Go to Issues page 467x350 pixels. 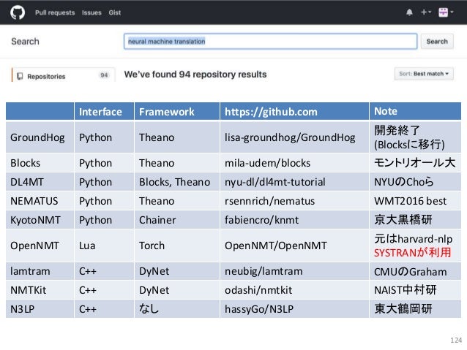[91, 12]
